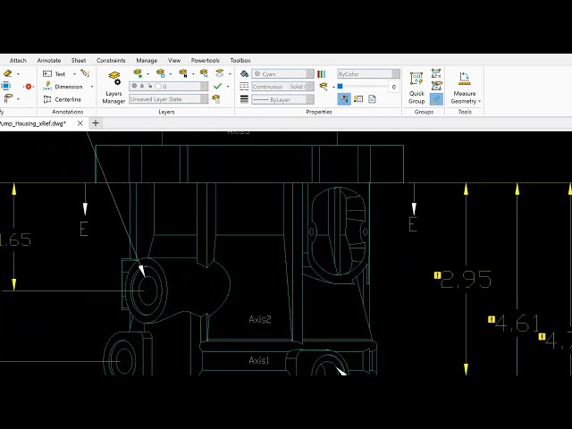This screenshot has height=429, width=572.
Task: Click the Quick Group tool
Action: [x=416, y=88]
